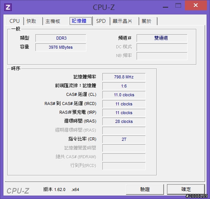Click the 11.0 clocks CAS latency value

pos(124,95)
